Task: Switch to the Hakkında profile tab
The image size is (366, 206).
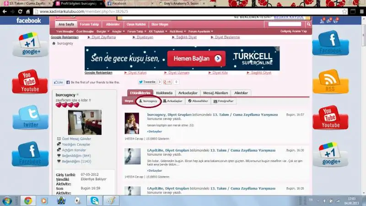Action: pyautogui.click(x=164, y=92)
